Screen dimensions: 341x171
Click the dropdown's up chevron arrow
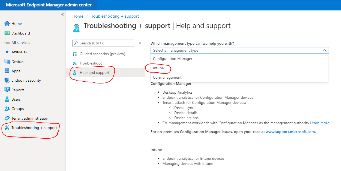coord(324,50)
